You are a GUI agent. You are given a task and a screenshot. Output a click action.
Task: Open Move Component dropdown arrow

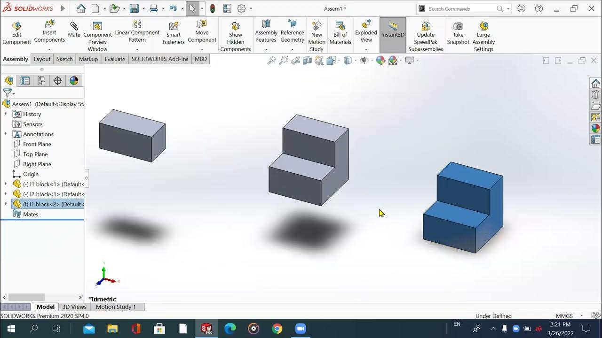pyautogui.click(x=202, y=49)
